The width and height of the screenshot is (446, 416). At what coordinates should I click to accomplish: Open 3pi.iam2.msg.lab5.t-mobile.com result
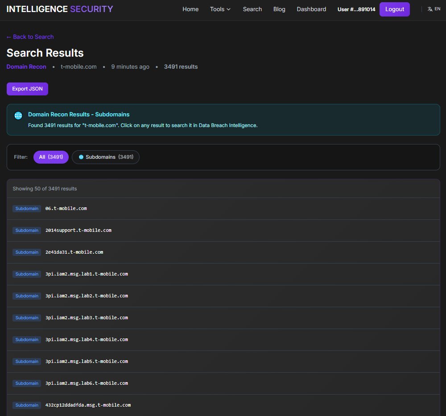pos(223,362)
